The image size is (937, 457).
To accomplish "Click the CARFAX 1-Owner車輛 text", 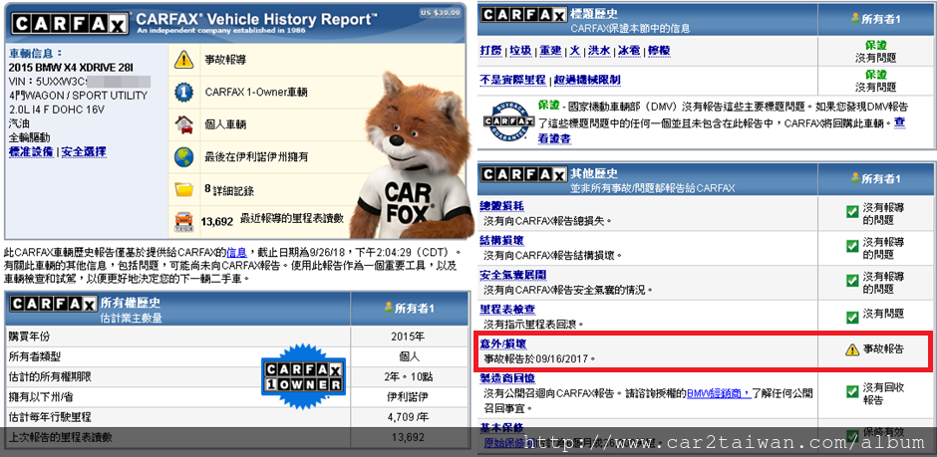I will click(256, 93).
